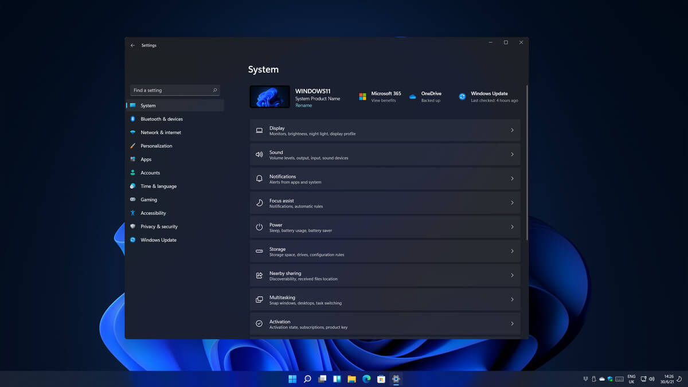Click the PC wallpaper thumbnail

[x=270, y=97]
